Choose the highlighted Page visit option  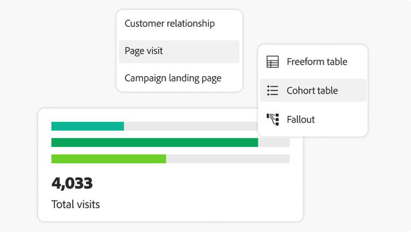point(144,51)
